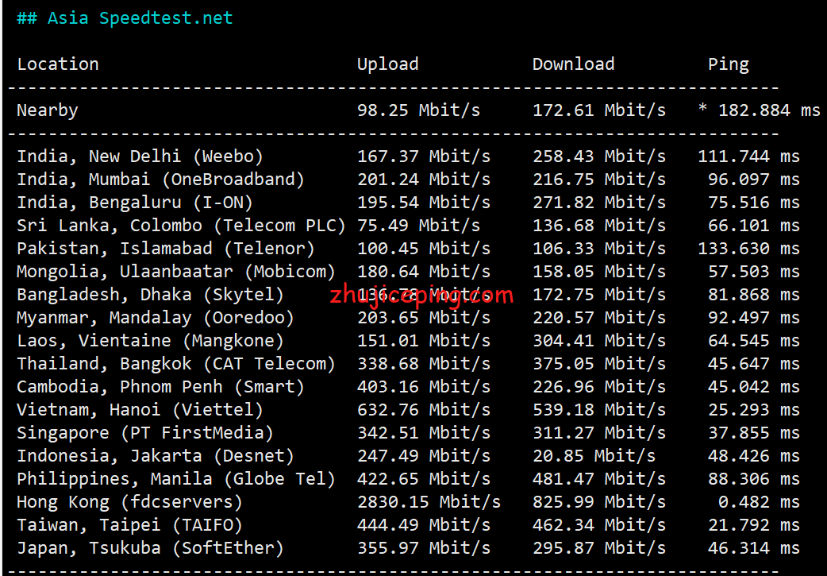Viewport: 827px width, 576px height.
Task: Click the New Delhi upload 167.37 Mbit/s
Action: point(424,157)
